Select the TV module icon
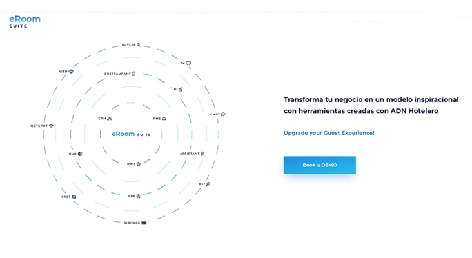The image size is (472, 258). tap(188, 63)
